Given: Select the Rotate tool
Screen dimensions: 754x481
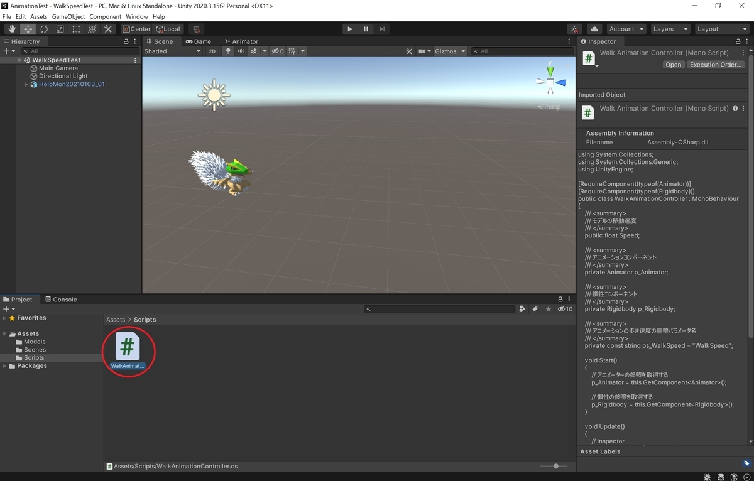Looking at the screenshot, I should coord(44,29).
